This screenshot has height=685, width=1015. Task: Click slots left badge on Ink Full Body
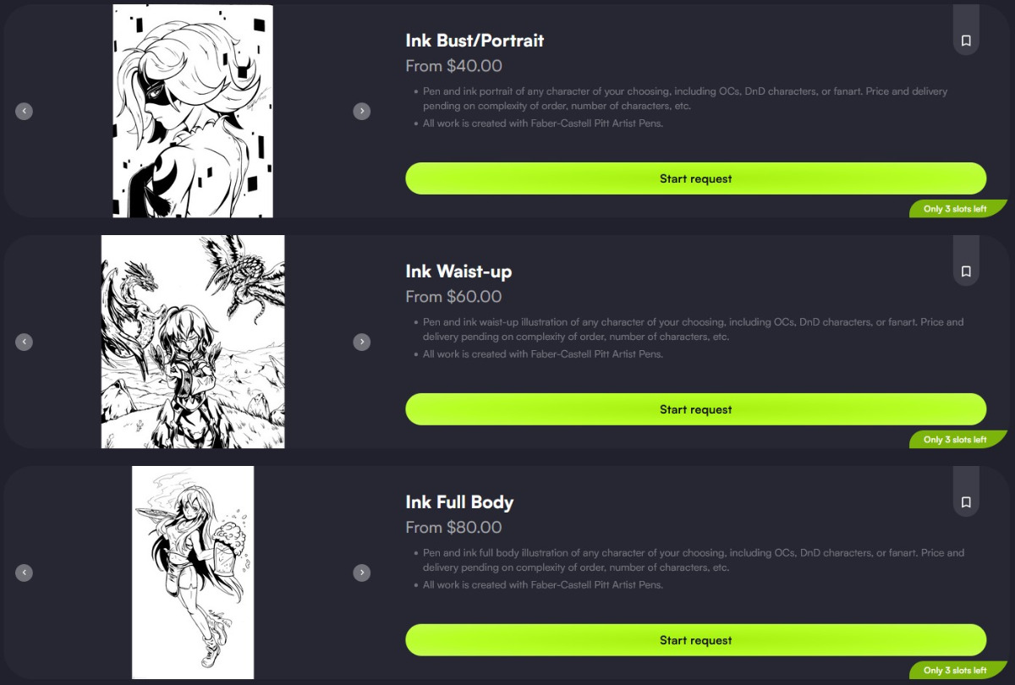(x=958, y=671)
